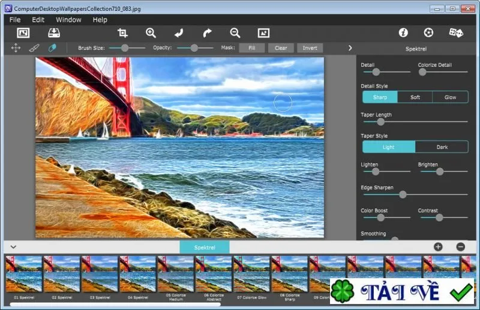480x310 pixels.
Task: Click the random dice icon
Action: [x=456, y=32]
